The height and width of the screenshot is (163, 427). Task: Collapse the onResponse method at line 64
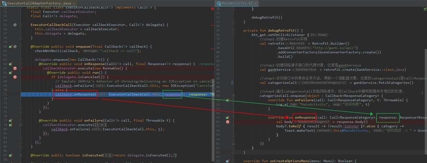pyautogui.click(x=21, y=64)
